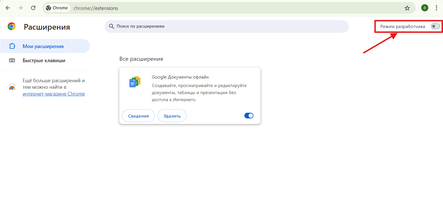Open the интернет-магазине Chrome link

tap(54, 94)
